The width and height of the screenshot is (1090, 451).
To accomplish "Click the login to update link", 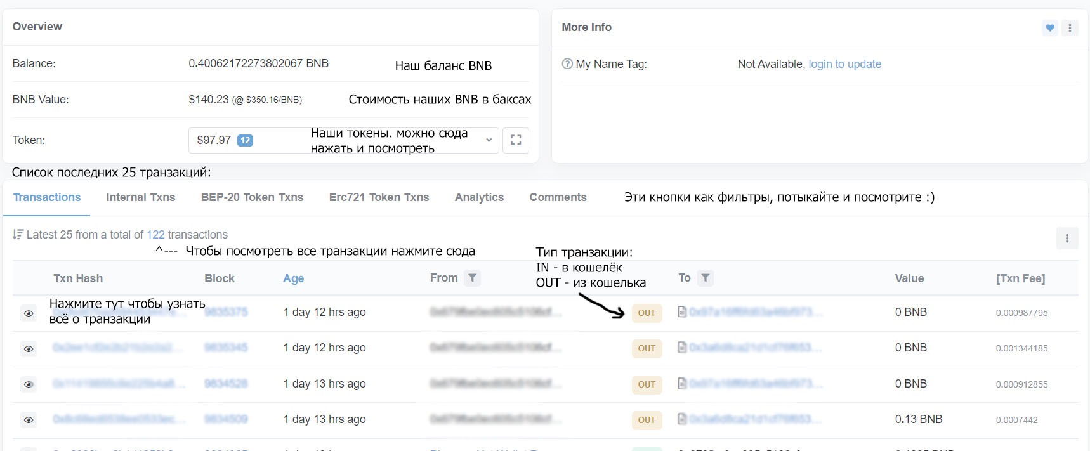I will [x=844, y=64].
